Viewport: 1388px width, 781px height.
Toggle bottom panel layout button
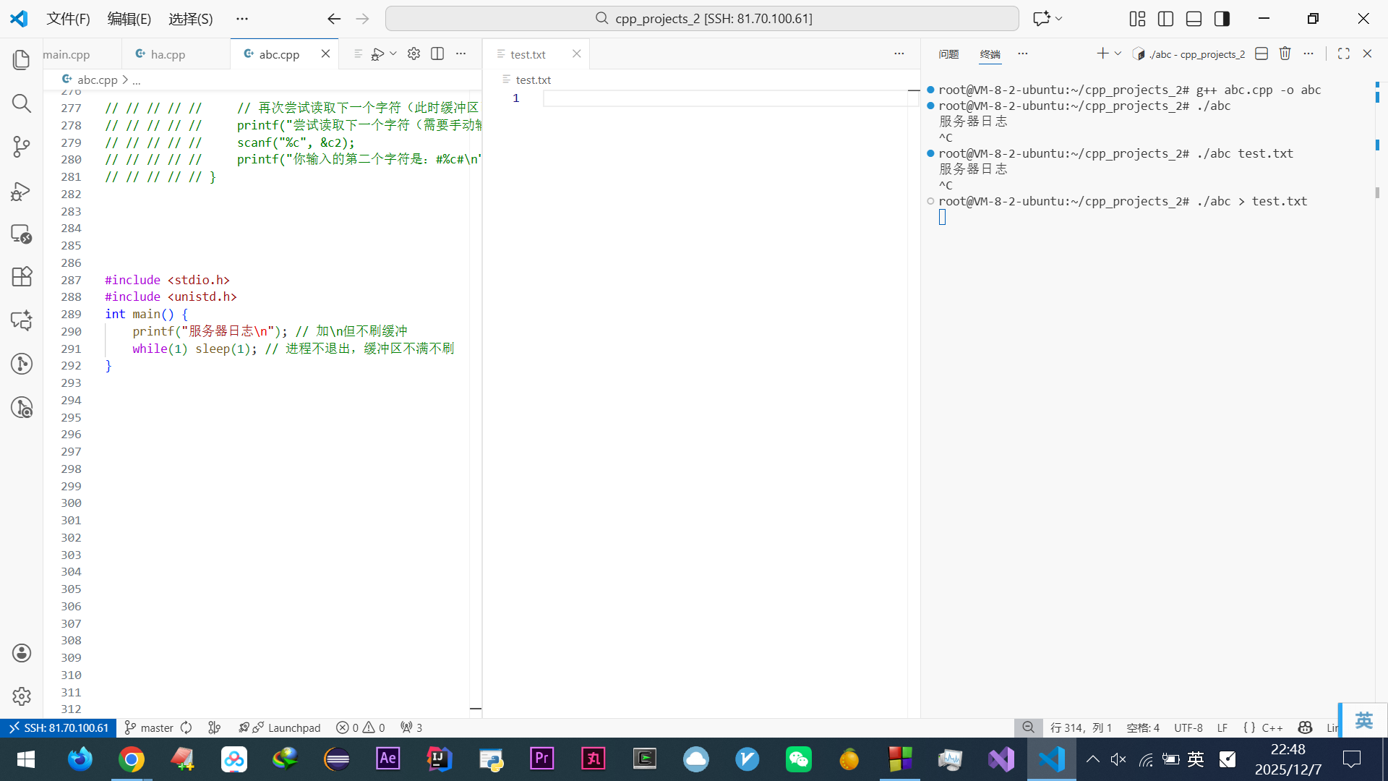tap(1194, 19)
